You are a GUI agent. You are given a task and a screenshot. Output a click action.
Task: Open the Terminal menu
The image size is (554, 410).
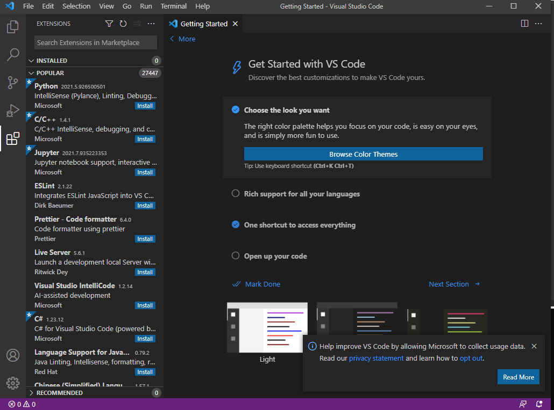pyautogui.click(x=174, y=6)
